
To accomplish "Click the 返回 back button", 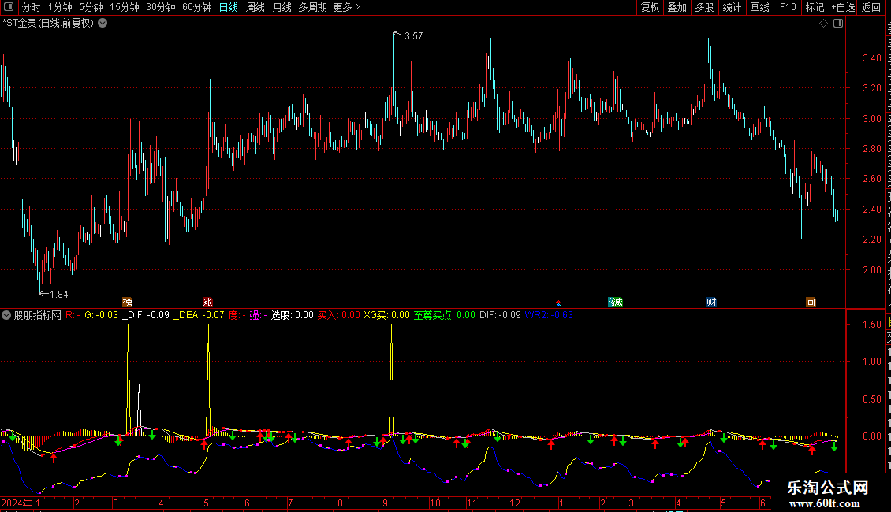I will point(870,7).
